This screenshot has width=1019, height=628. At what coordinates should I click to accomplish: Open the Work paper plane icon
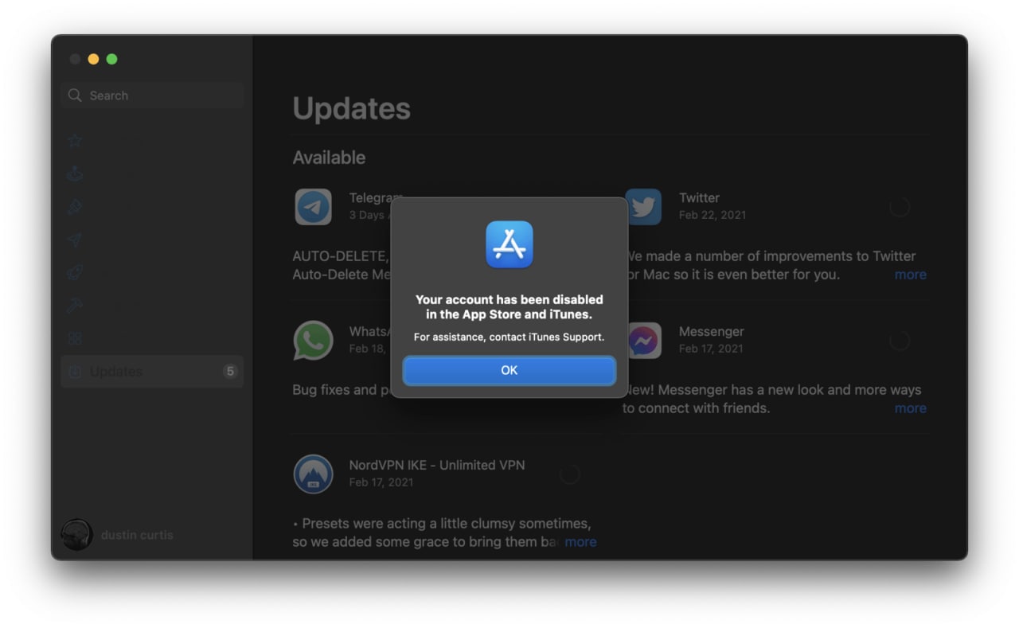pyautogui.click(x=75, y=240)
